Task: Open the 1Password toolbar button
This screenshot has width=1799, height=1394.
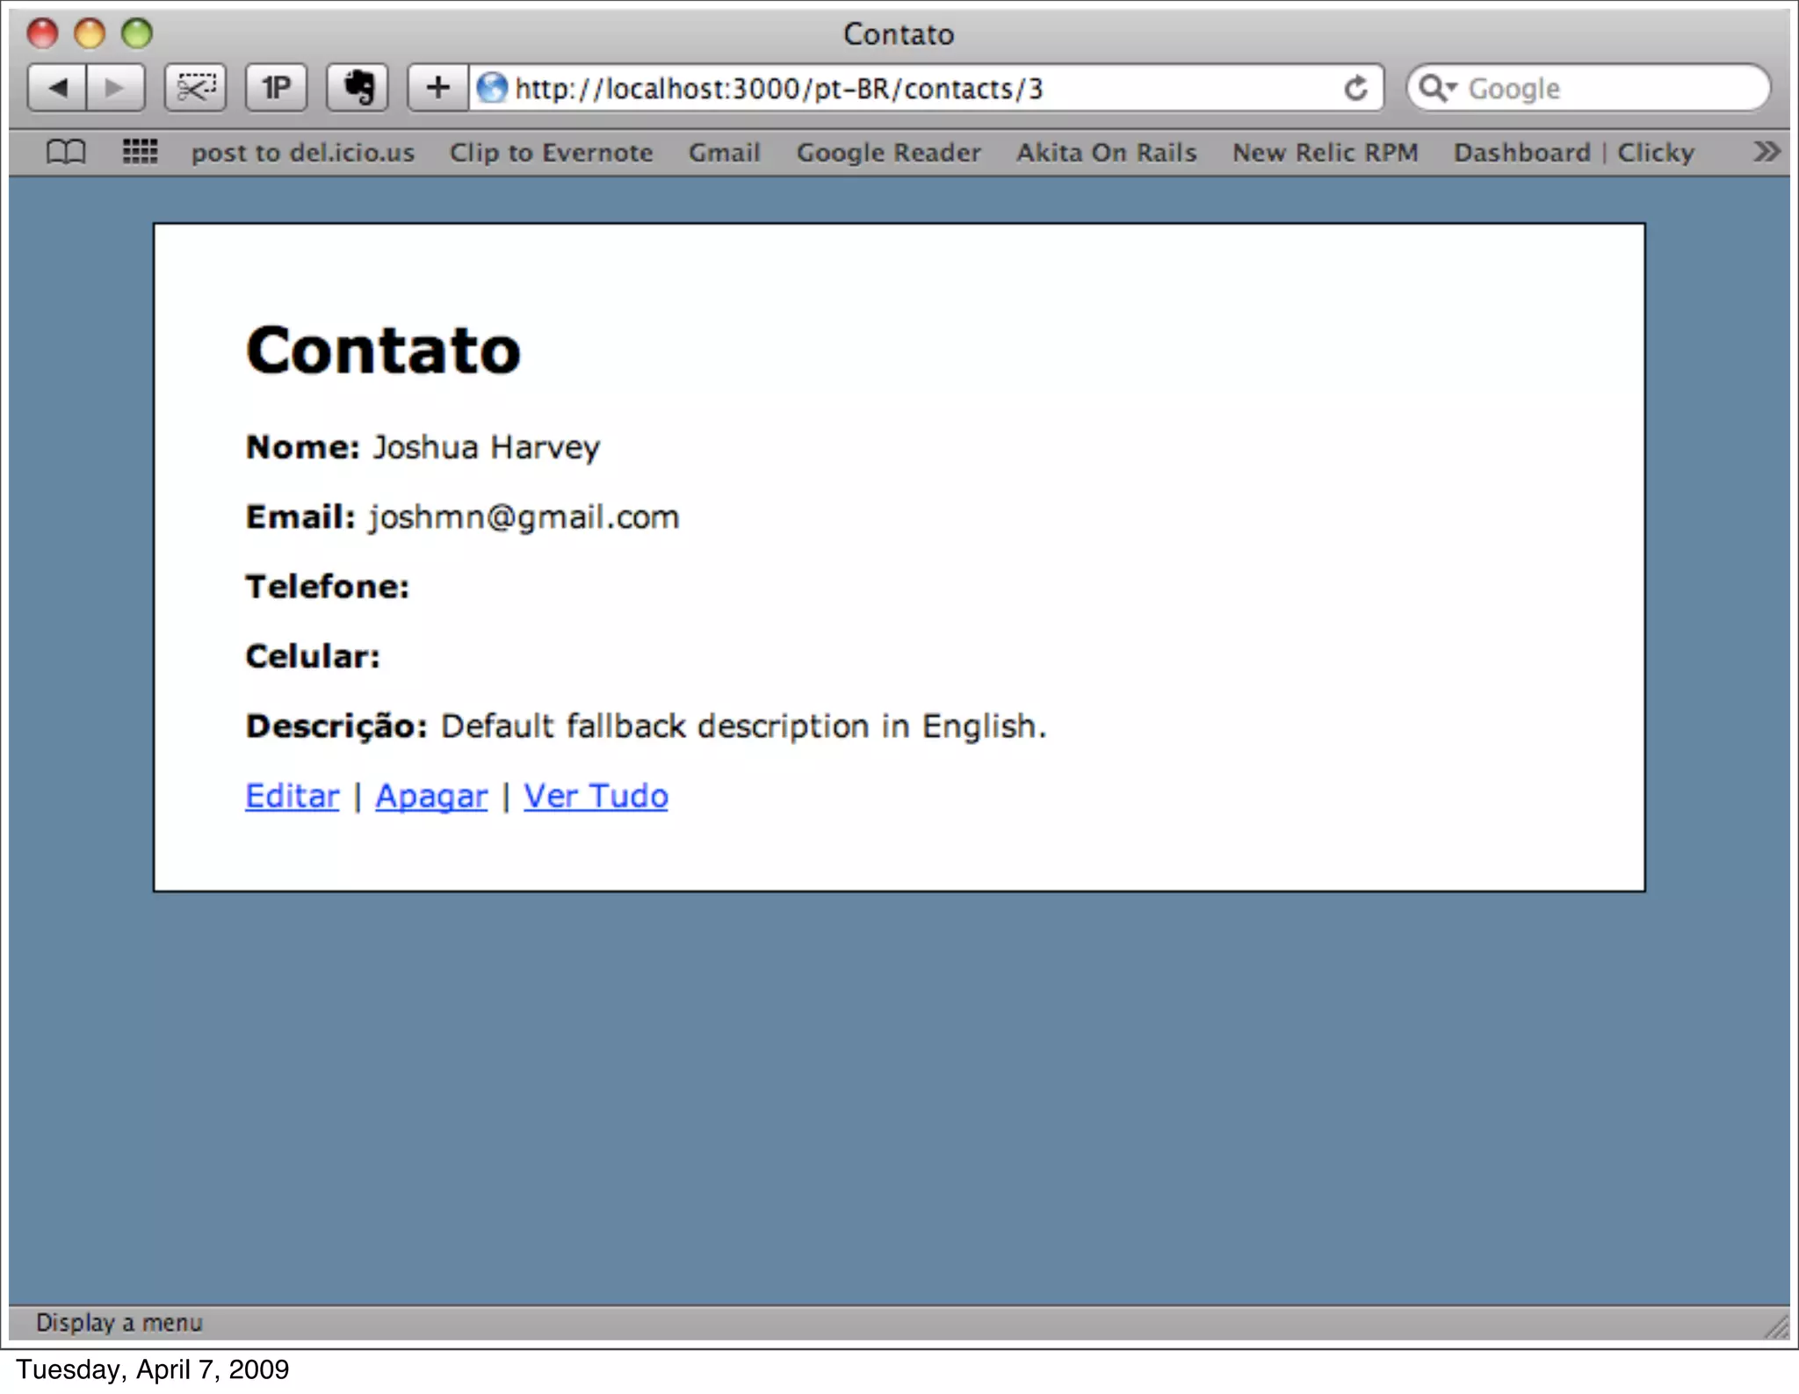Action: click(x=276, y=88)
